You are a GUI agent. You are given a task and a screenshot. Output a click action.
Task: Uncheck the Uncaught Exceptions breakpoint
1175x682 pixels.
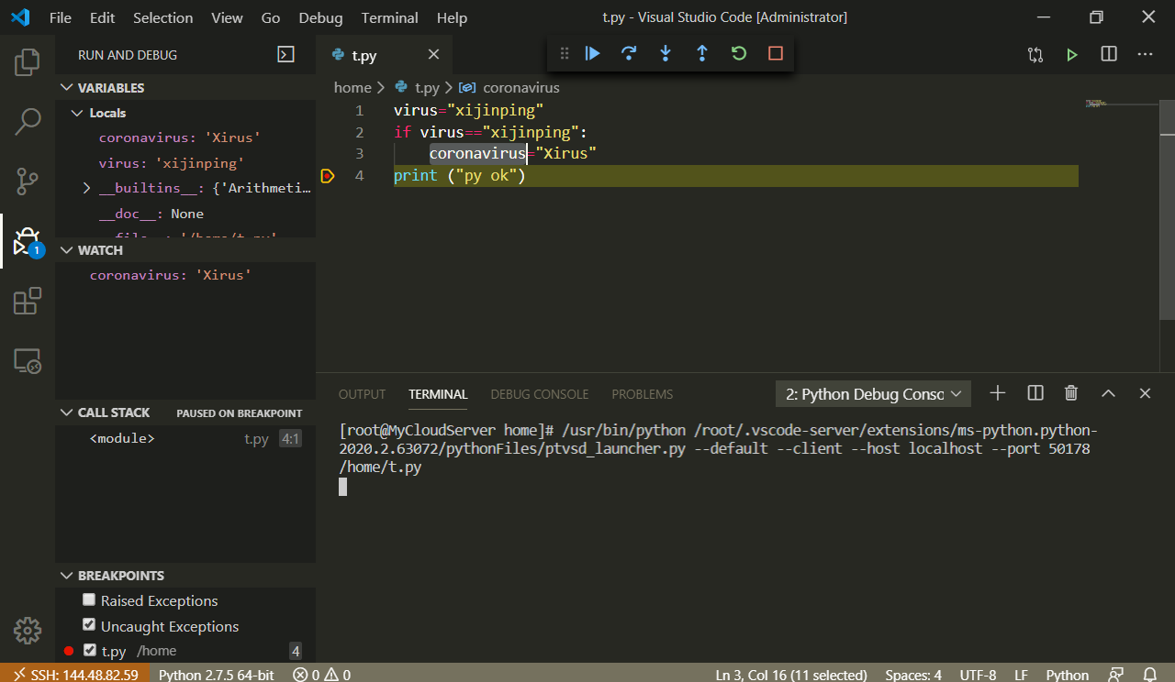[89, 625]
